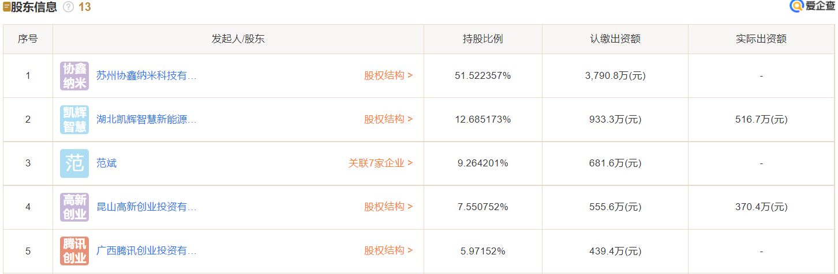This screenshot has height=274, width=838.
Task: Click the 持股比例 column header
Action: point(482,39)
